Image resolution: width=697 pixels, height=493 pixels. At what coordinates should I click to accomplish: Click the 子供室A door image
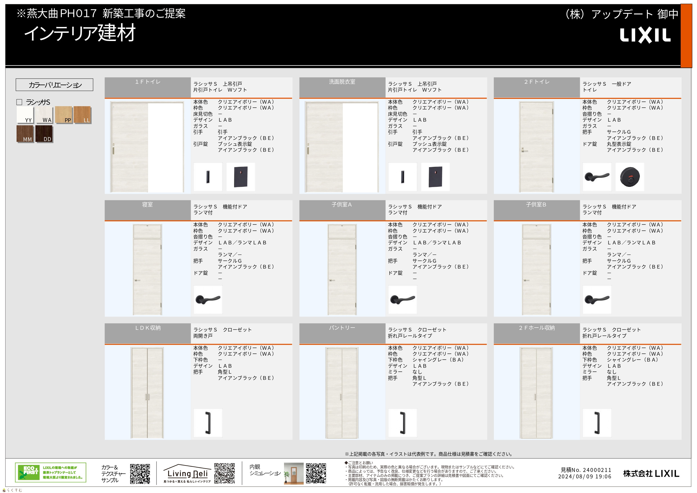point(342,270)
